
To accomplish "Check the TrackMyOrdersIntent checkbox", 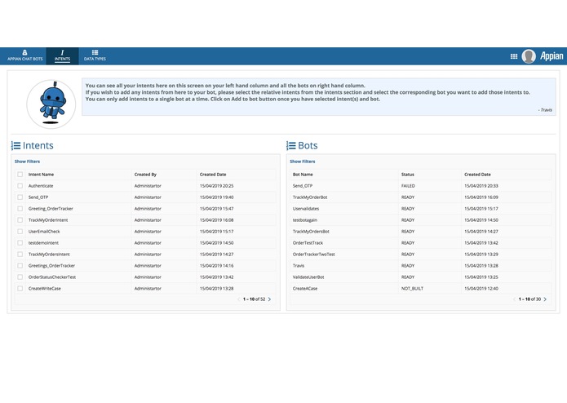I will (20, 254).
